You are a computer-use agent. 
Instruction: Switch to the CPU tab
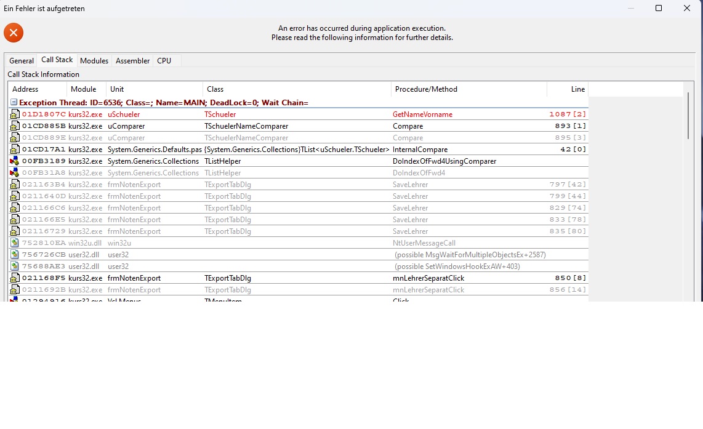164,60
